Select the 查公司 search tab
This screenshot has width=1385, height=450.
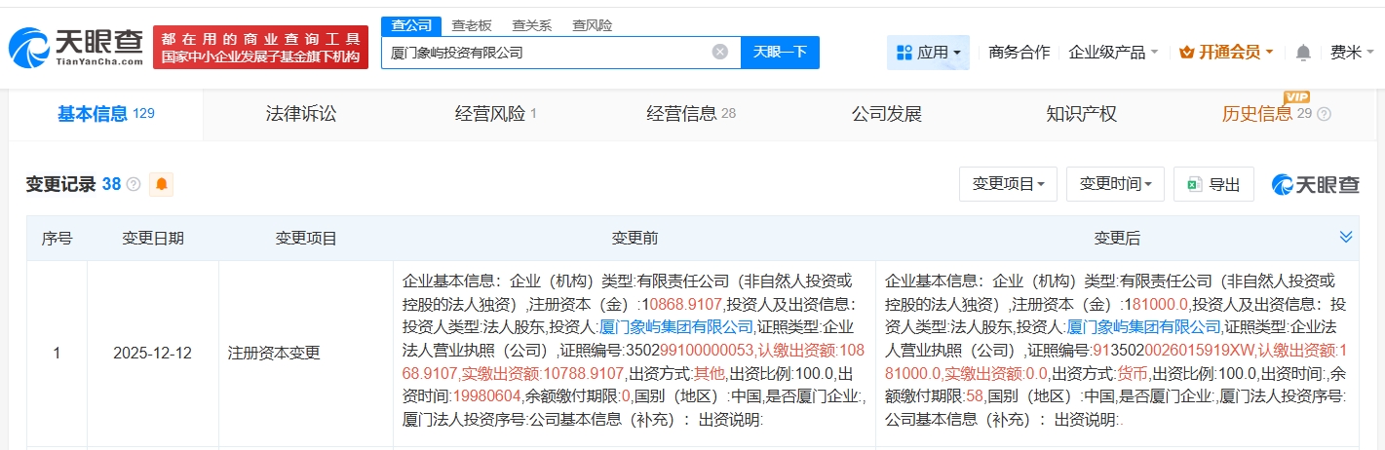point(410,25)
